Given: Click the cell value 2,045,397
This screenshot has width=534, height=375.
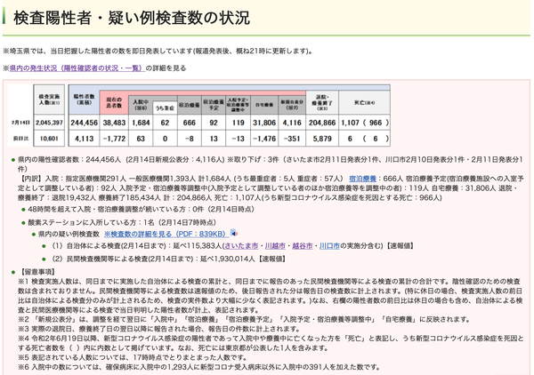Looking at the screenshot, I should 49,123.
